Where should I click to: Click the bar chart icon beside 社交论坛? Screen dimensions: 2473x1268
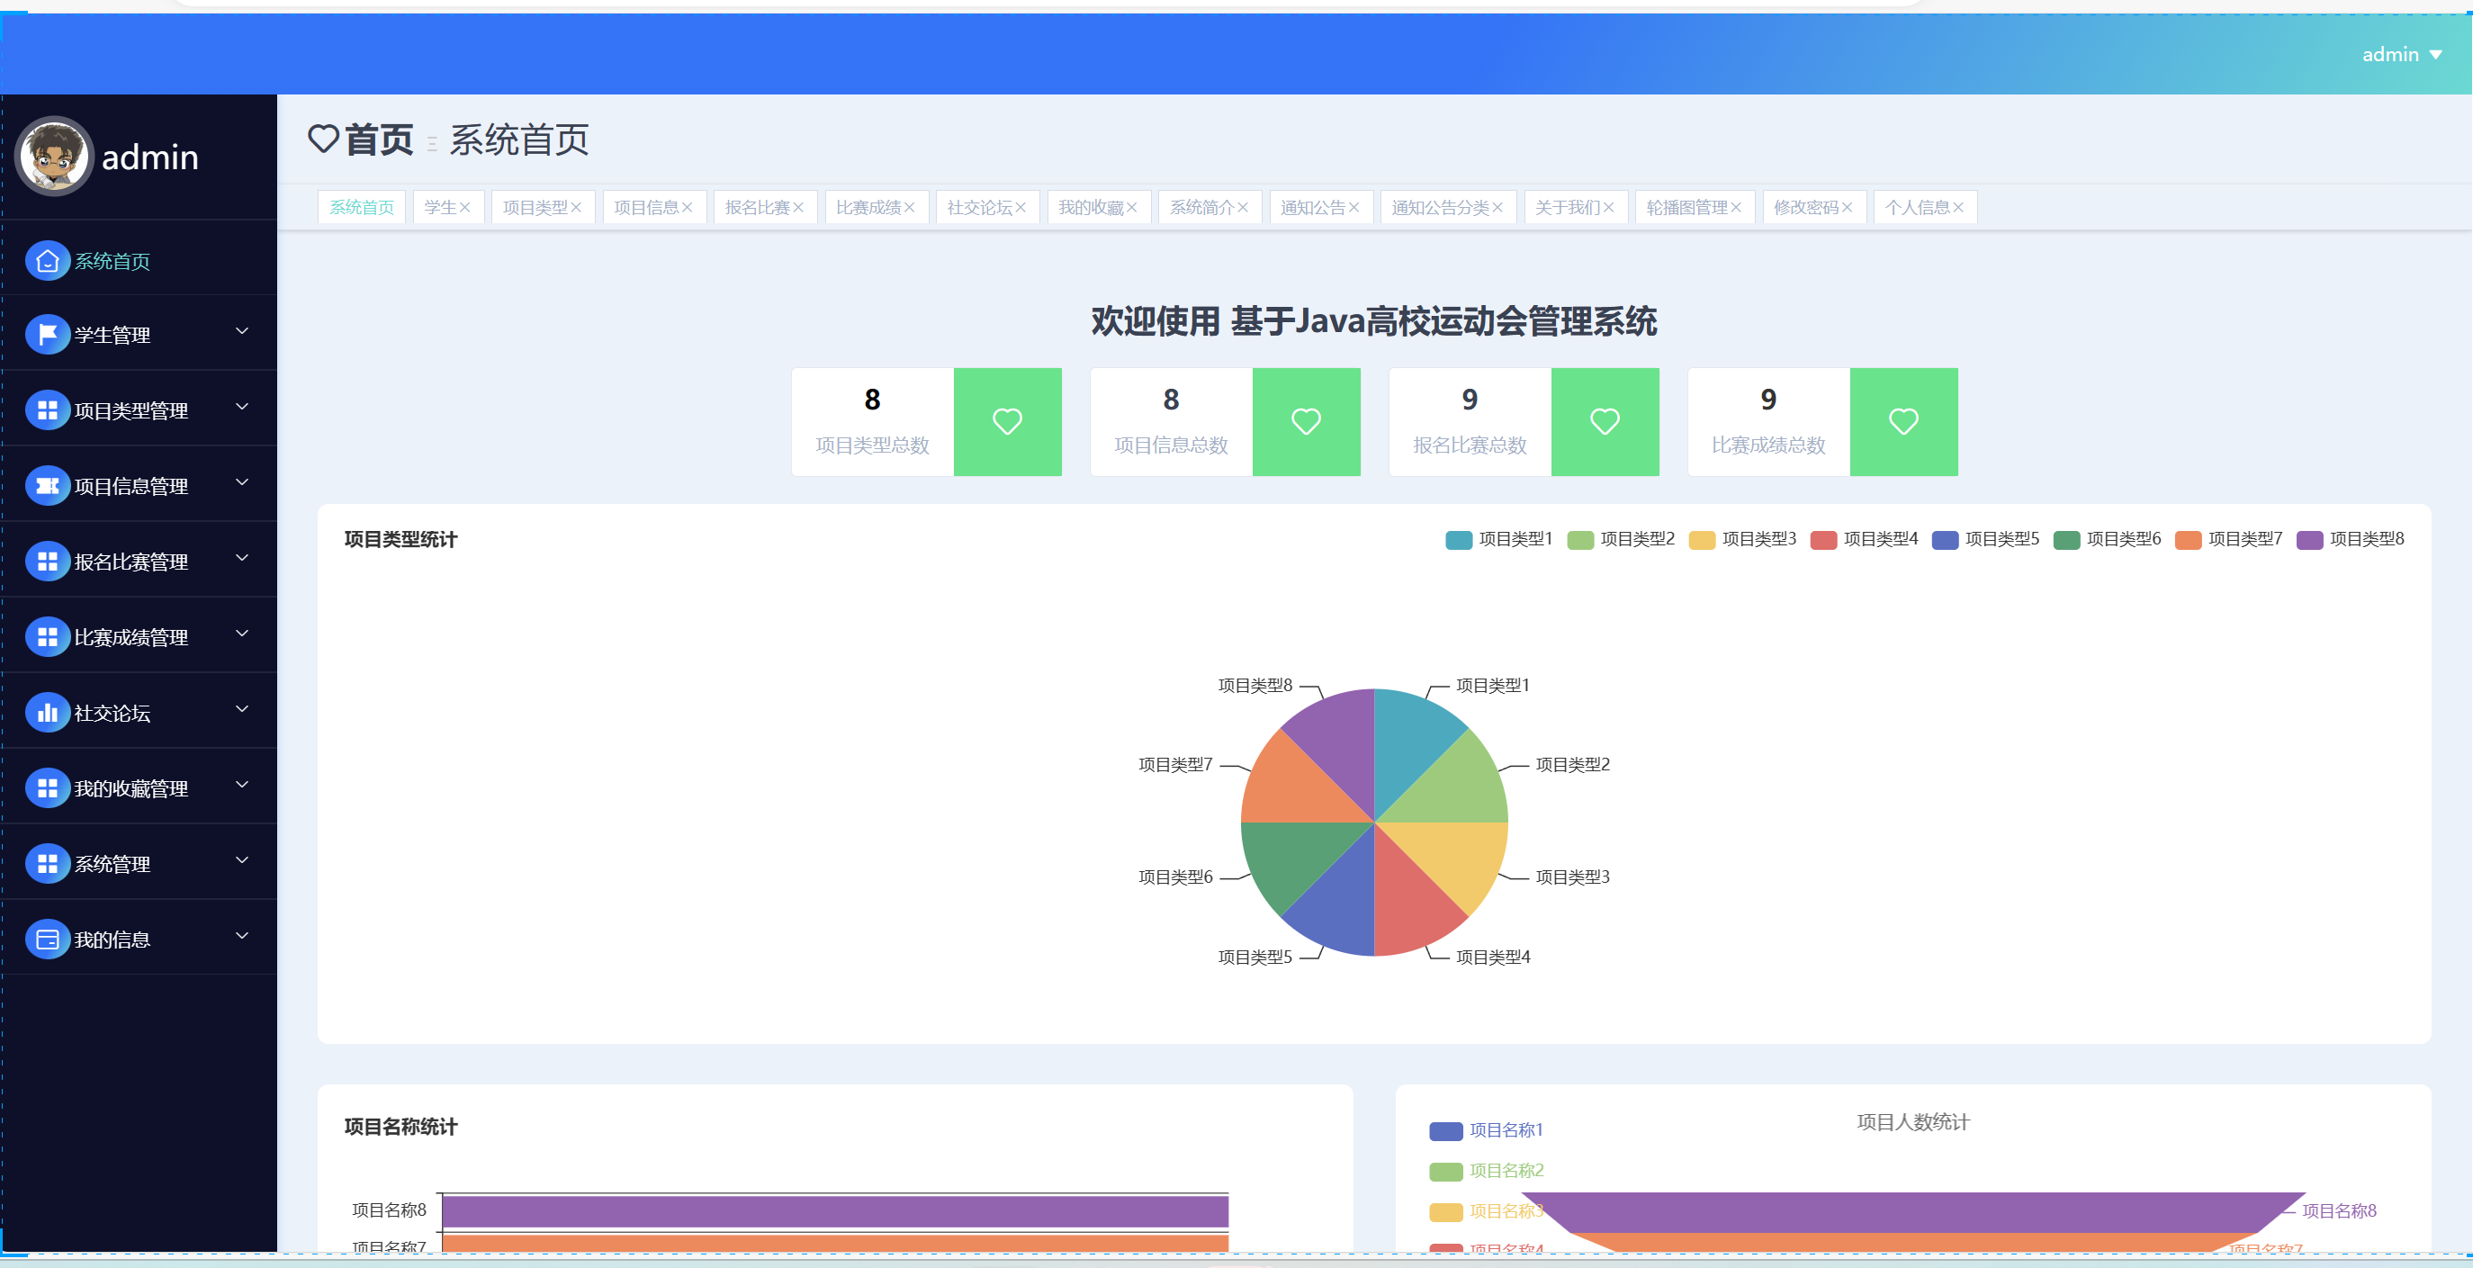(x=47, y=713)
